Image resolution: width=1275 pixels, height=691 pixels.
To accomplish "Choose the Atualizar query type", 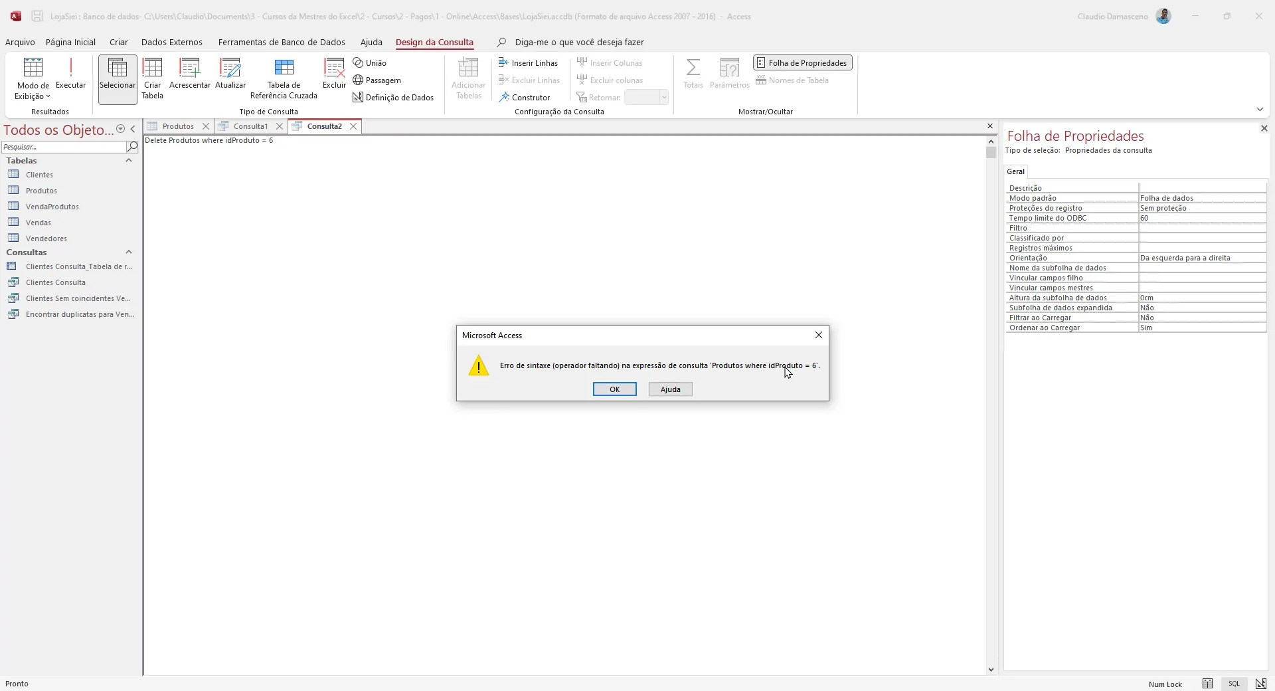I will [x=230, y=74].
